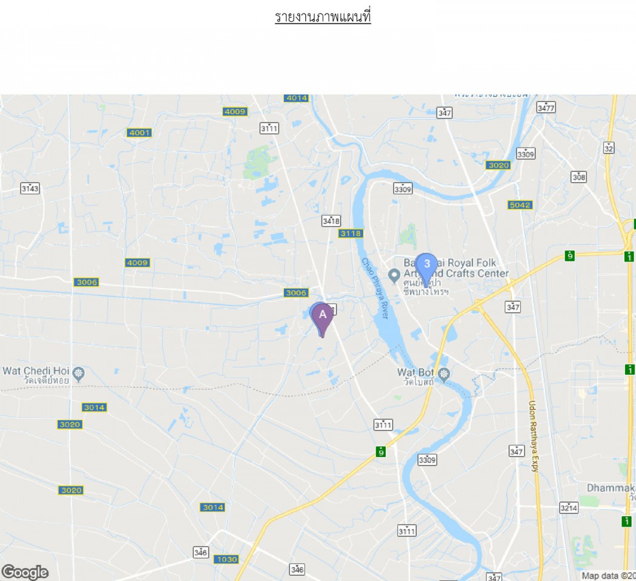Click the green route 9 shield near Wat Bot
This screenshot has height=581, width=636.
coord(380,451)
